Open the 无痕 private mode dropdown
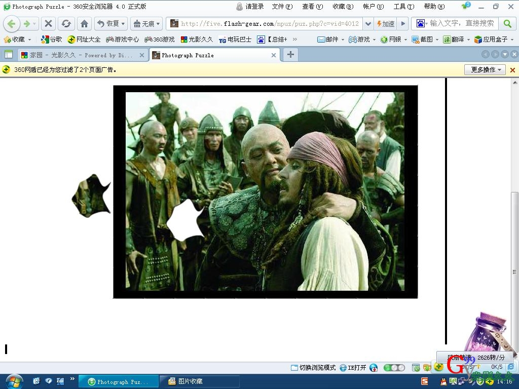The width and height of the screenshot is (519, 389). [x=146, y=23]
